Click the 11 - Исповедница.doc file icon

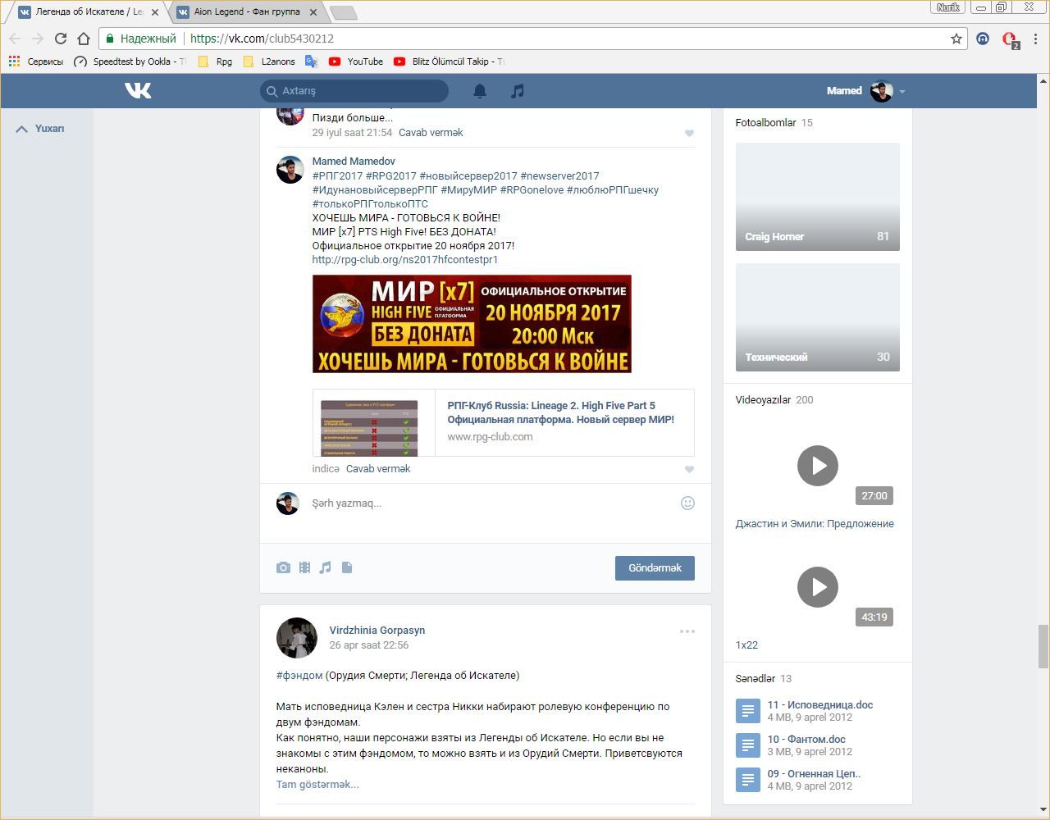pos(748,711)
